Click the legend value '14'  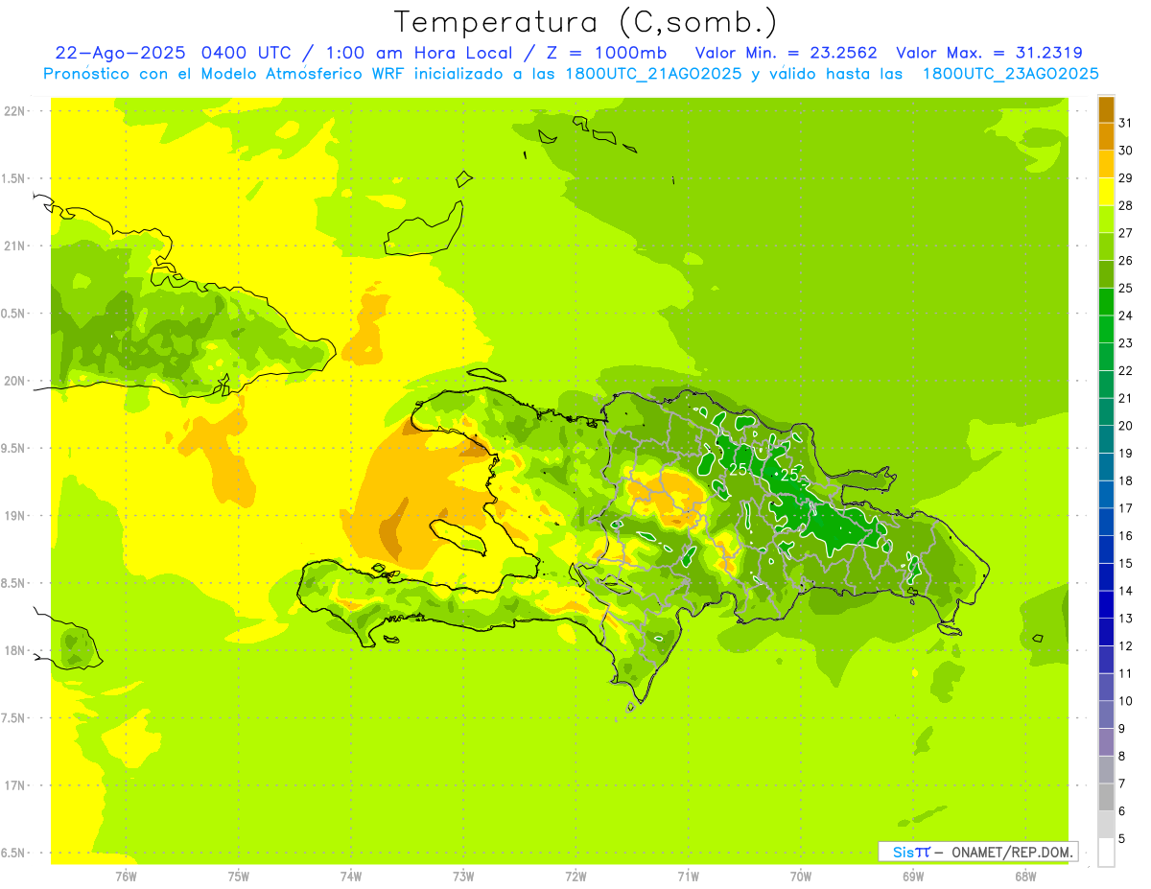1126,591
